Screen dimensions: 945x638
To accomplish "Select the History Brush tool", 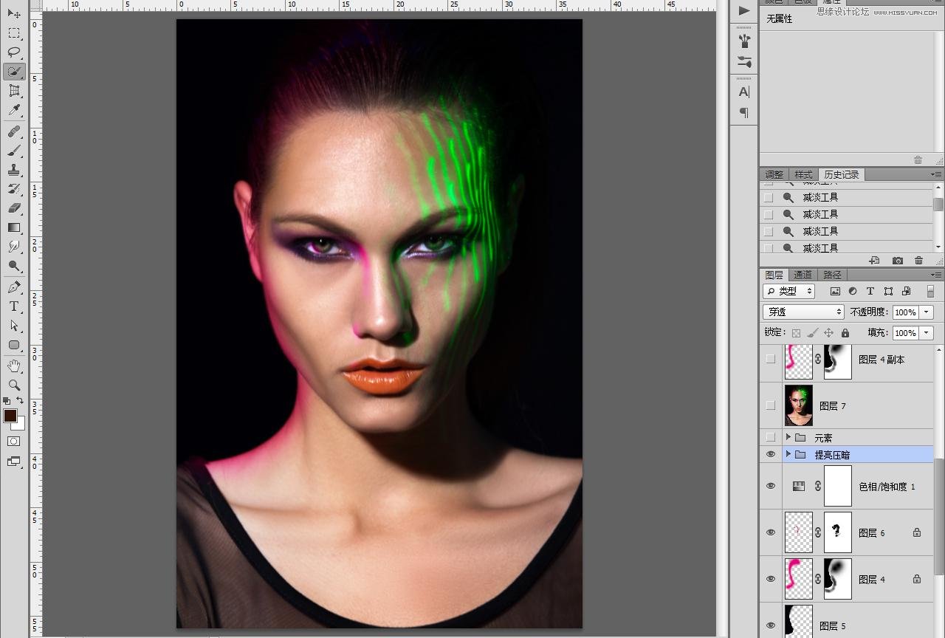I will (x=14, y=189).
